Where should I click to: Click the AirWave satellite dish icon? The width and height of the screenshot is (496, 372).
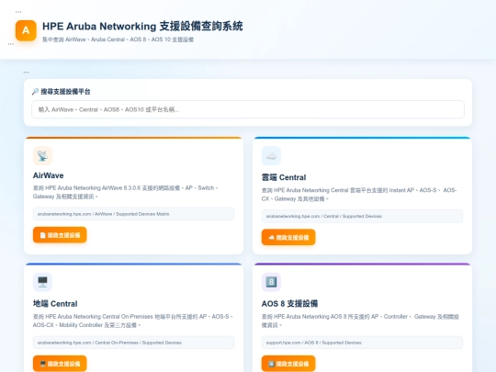[42, 155]
